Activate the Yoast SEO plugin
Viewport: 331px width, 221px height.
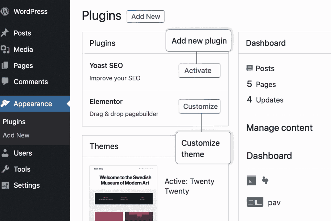coord(199,71)
